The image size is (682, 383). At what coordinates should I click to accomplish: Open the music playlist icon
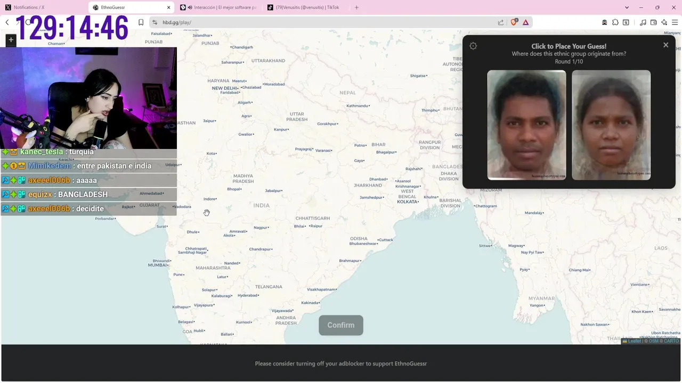(x=643, y=22)
